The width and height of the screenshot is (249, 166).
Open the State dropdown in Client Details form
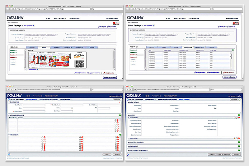(72, 108)
